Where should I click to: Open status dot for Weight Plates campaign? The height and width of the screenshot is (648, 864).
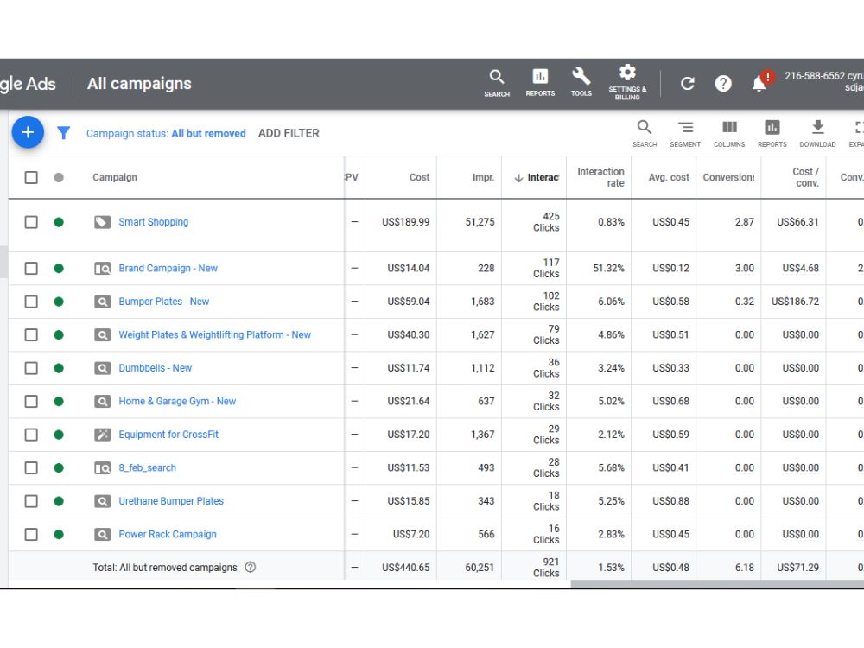(x=59, y=335)
